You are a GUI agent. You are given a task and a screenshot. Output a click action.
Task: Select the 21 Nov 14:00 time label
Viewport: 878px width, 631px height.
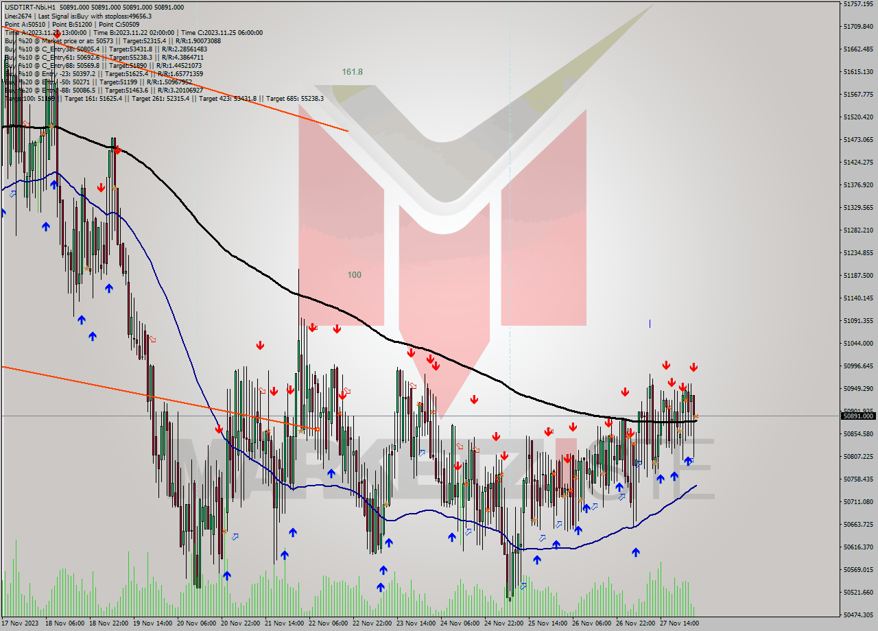click(285, 623)
